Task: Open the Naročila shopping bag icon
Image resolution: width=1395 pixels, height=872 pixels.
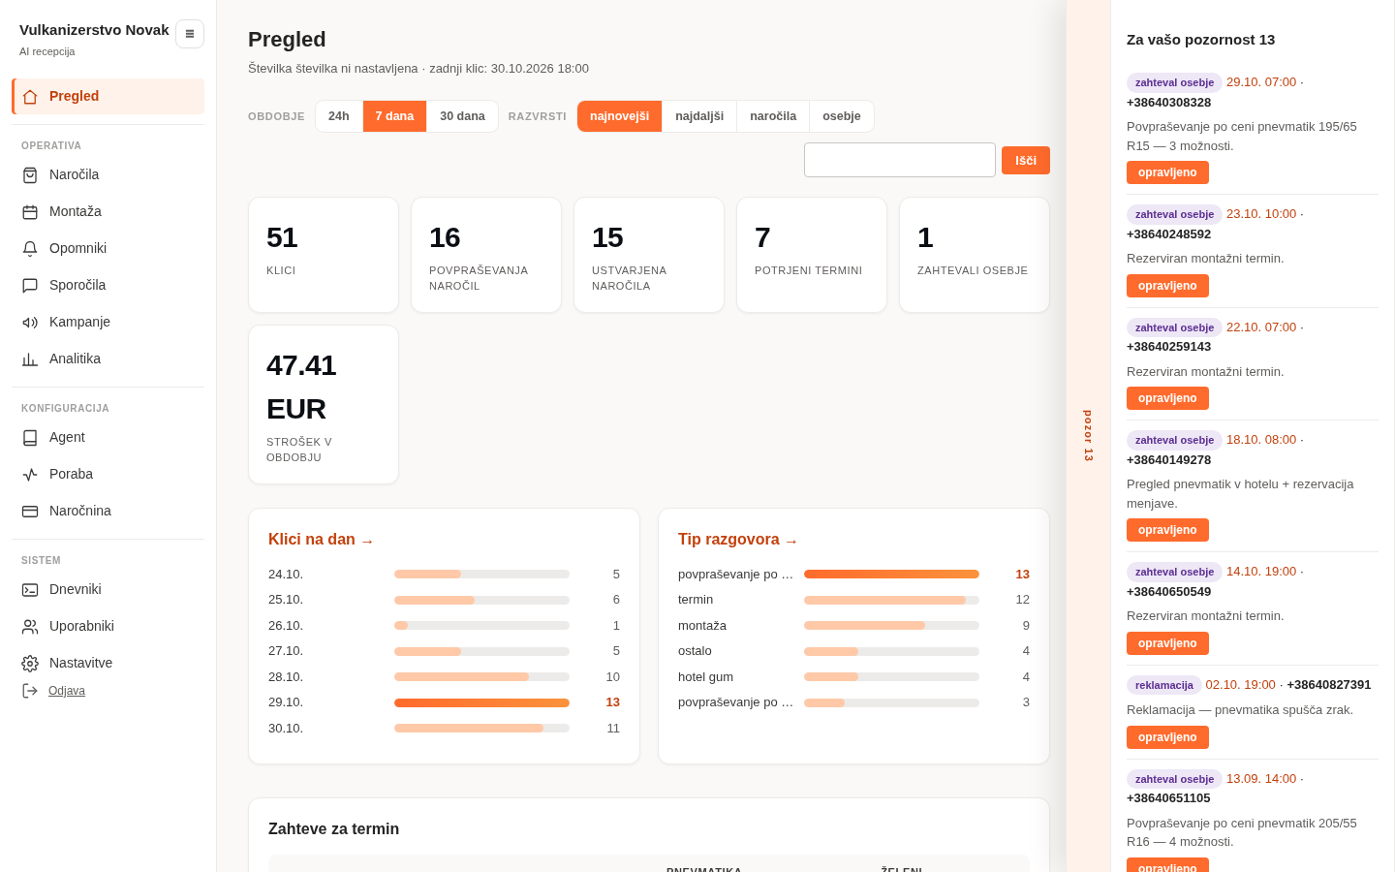Action: click(30, 175)
